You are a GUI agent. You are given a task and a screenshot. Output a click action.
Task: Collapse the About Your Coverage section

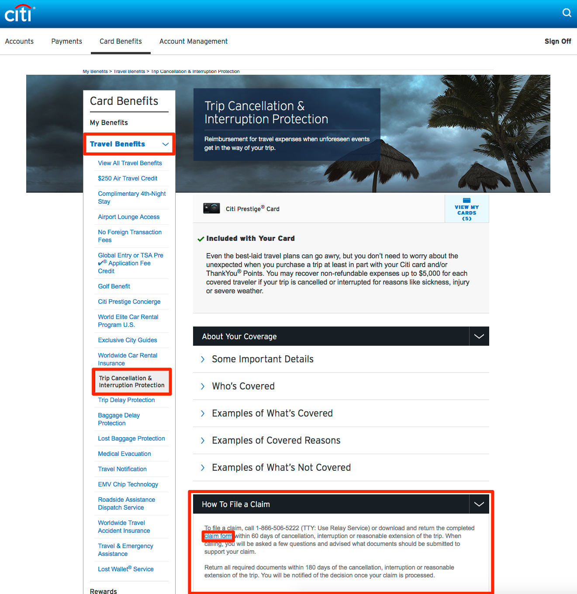[x=479, y=337]
